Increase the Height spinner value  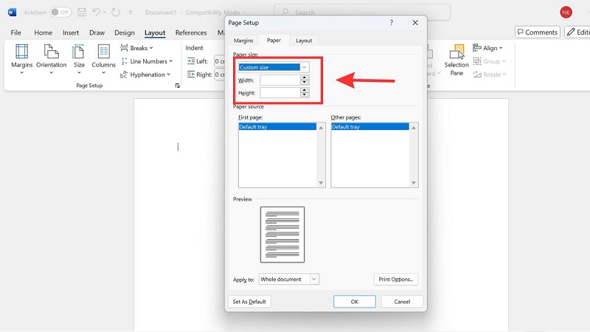(x=305, y=90)
